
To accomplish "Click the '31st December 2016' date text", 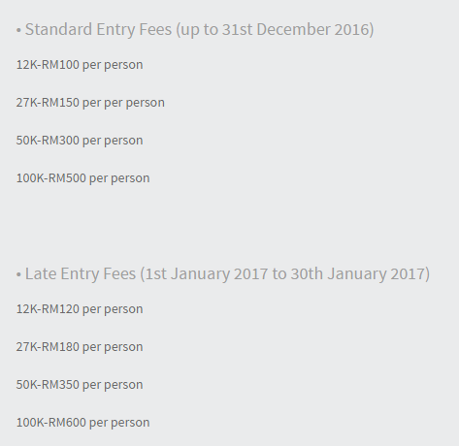I will tap(295, 29).
